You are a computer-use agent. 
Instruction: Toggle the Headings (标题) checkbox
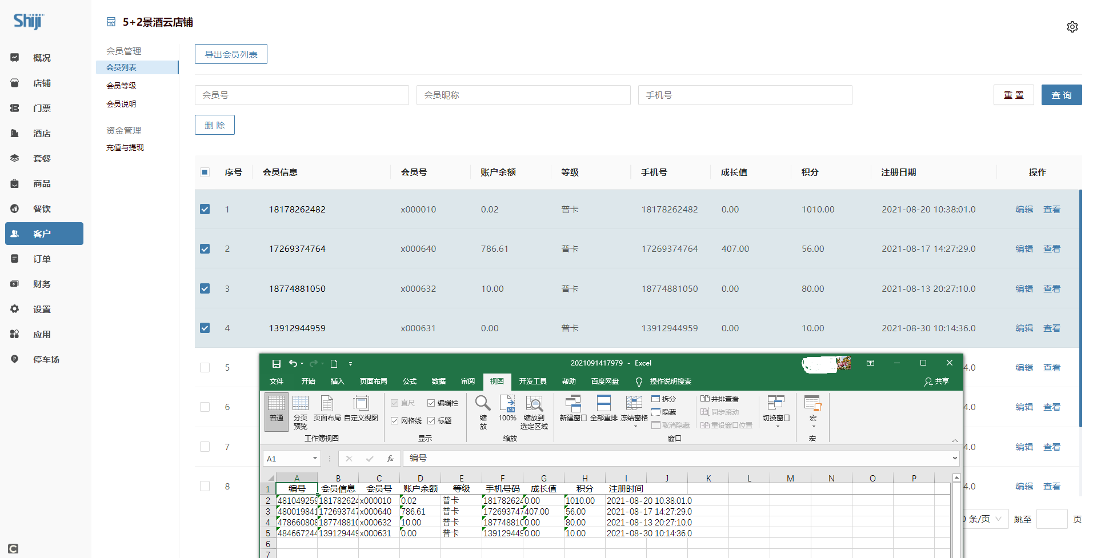coord(431,421)
